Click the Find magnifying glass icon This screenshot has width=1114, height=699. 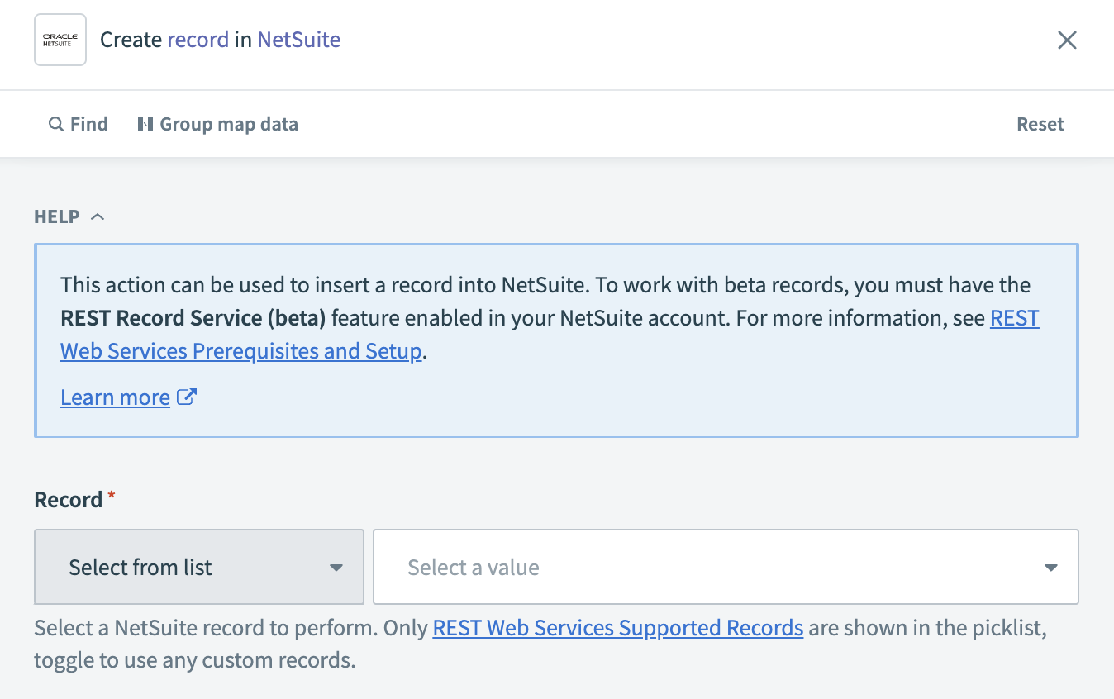point(55,123)
